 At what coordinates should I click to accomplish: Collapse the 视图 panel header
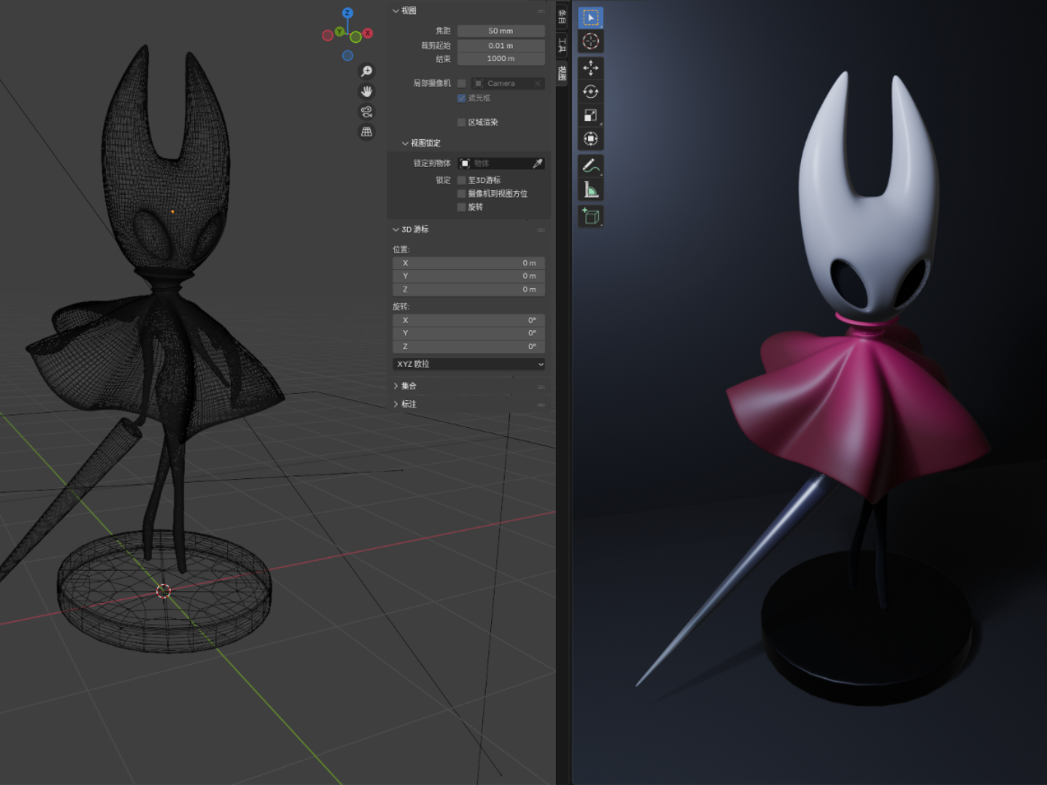406,11
